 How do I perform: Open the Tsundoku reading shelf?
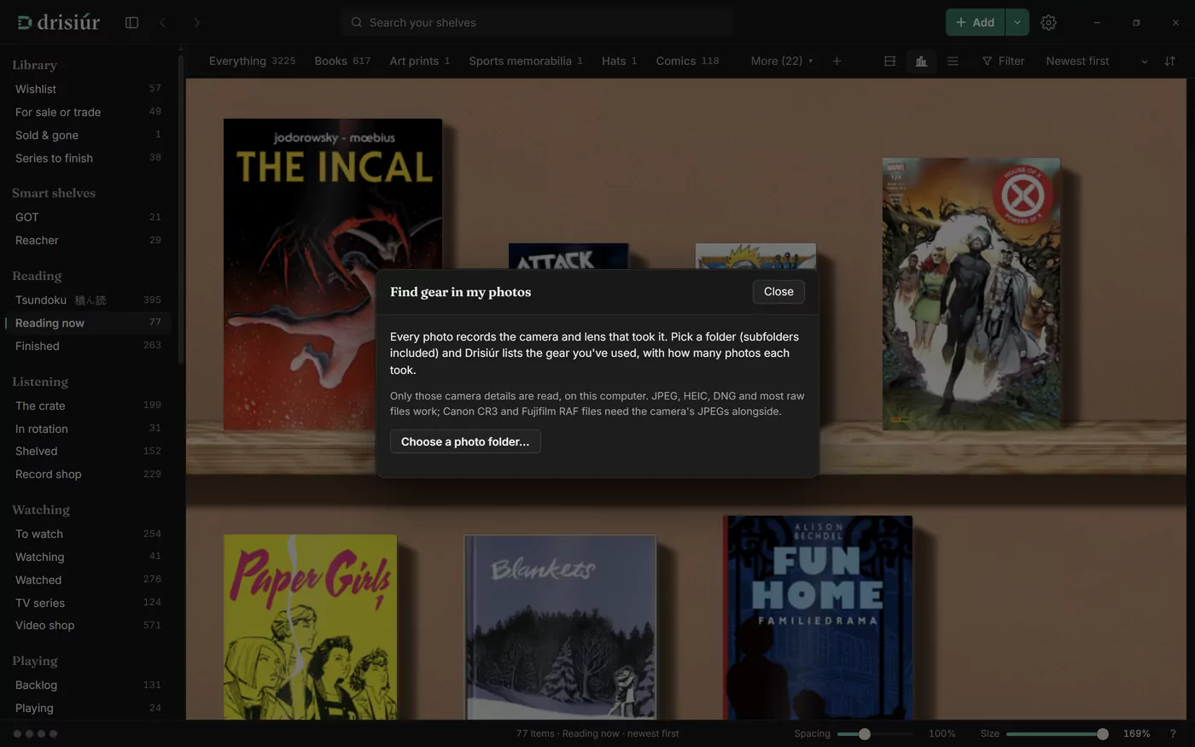click(88, 300)
